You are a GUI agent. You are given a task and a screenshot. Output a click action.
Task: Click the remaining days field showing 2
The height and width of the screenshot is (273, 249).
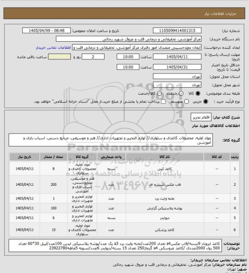click(x=93, y=57)
